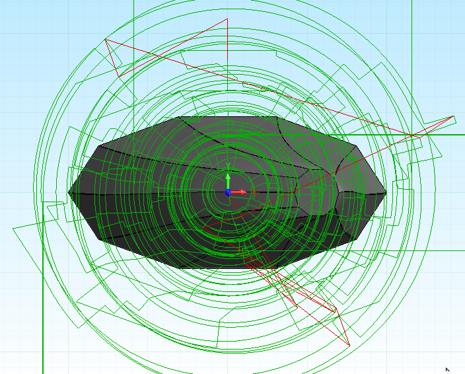Select the right pointed tip of the dark model
The width and height of the screenshot is (465, 374).
click(386, 193)
